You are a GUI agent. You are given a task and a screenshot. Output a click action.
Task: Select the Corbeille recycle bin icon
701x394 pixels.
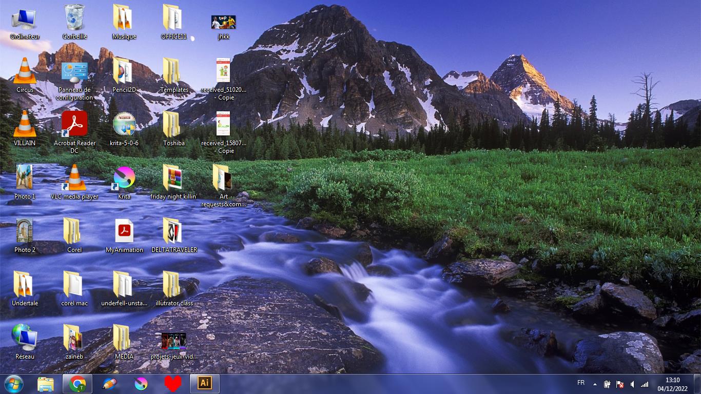point(75,18)
